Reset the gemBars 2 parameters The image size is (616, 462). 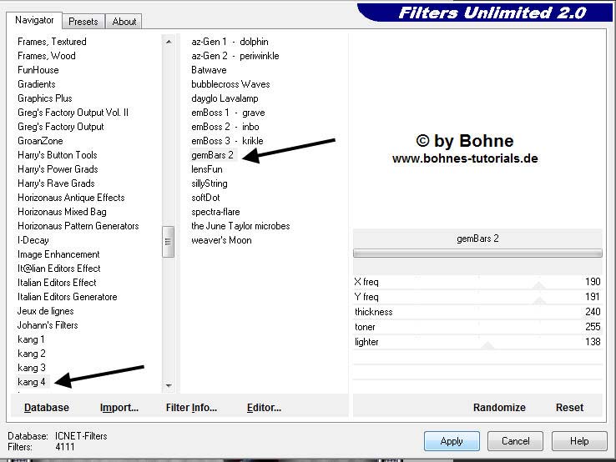point(569,408)
